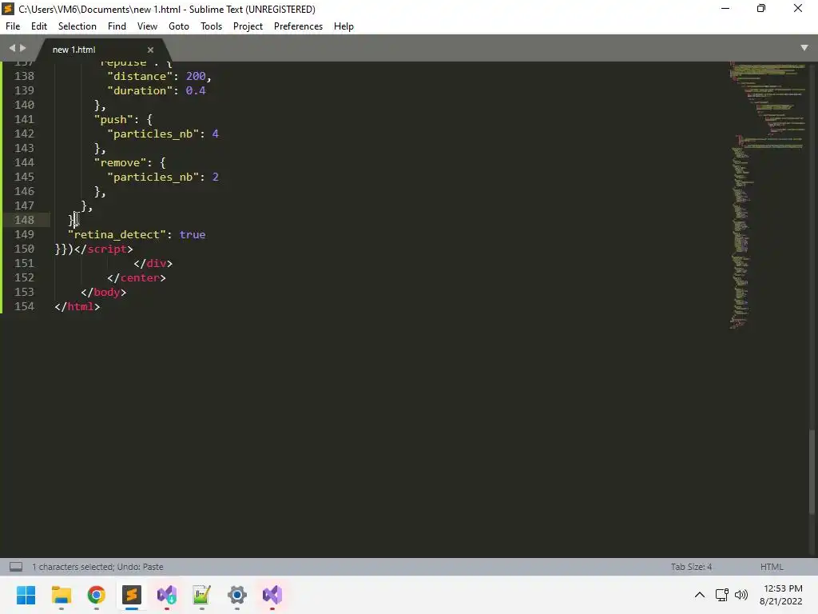Image resolution: width=818 pixels, height=614 pixels.
Task: Open the Goto menu
Action: pyautogui.click(x=179, y=26)
